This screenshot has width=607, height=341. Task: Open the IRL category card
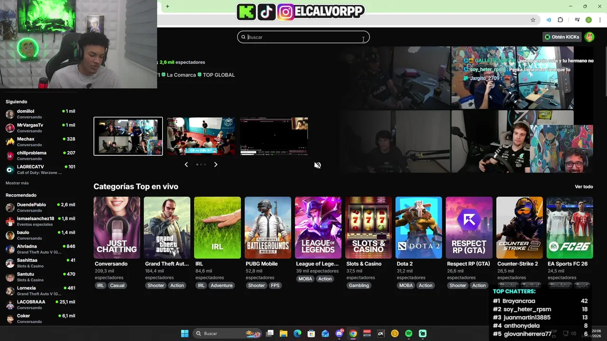pyautogui.click(x=218, y=228)
